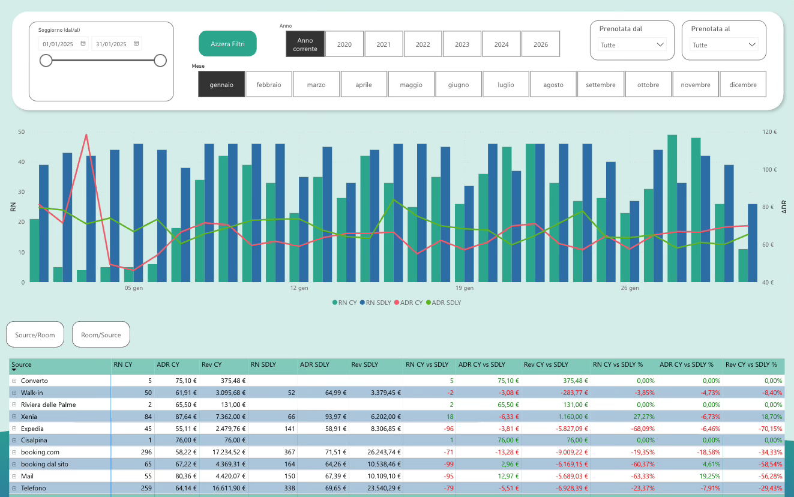Click the sort arrow under Source header
This screenshot has height=497, width=794.
14,371
